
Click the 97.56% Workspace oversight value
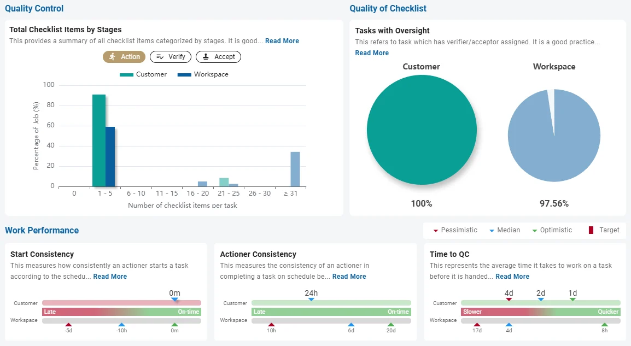(554, 203)
